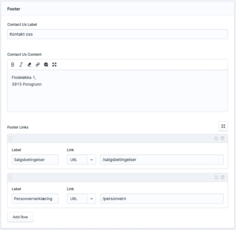Image resolution: width=236 pixels, height=230 pixels.
Task: Delete the Personvernerklæring row
Action: pos(222,177)
